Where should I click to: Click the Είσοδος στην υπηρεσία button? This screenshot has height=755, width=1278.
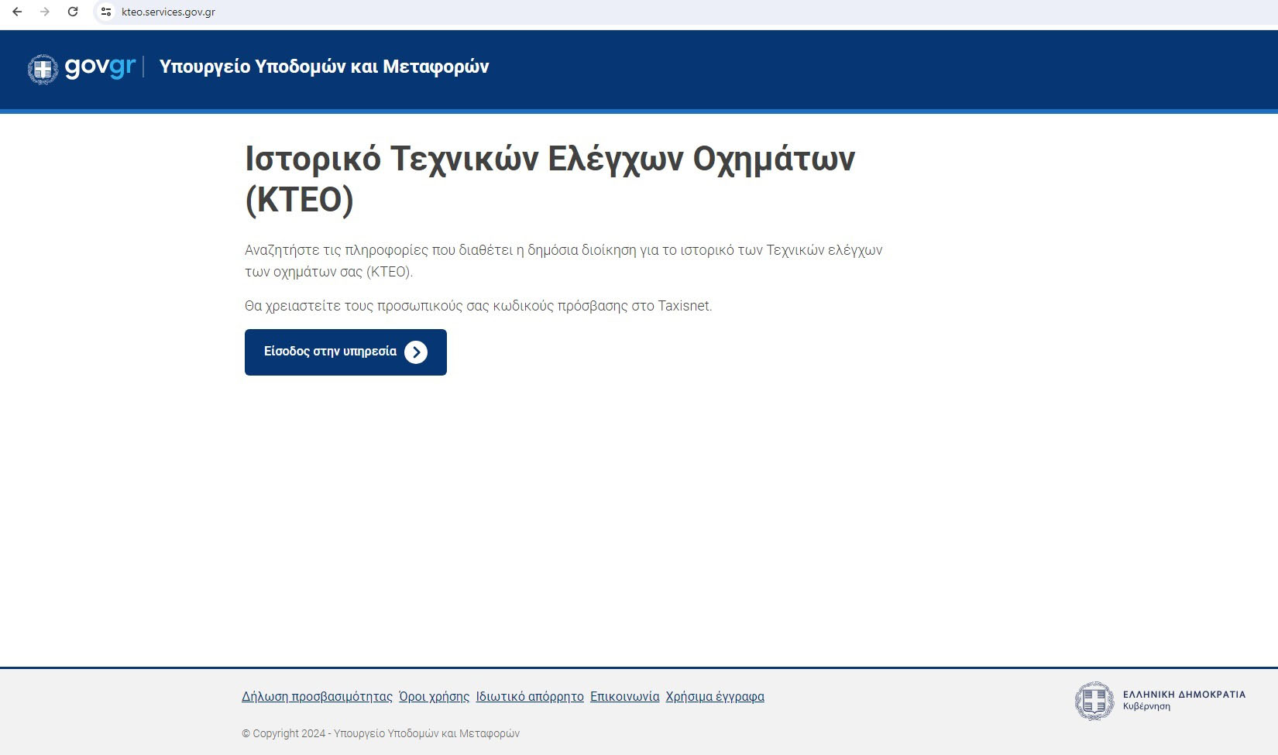(x=345, y=352)
